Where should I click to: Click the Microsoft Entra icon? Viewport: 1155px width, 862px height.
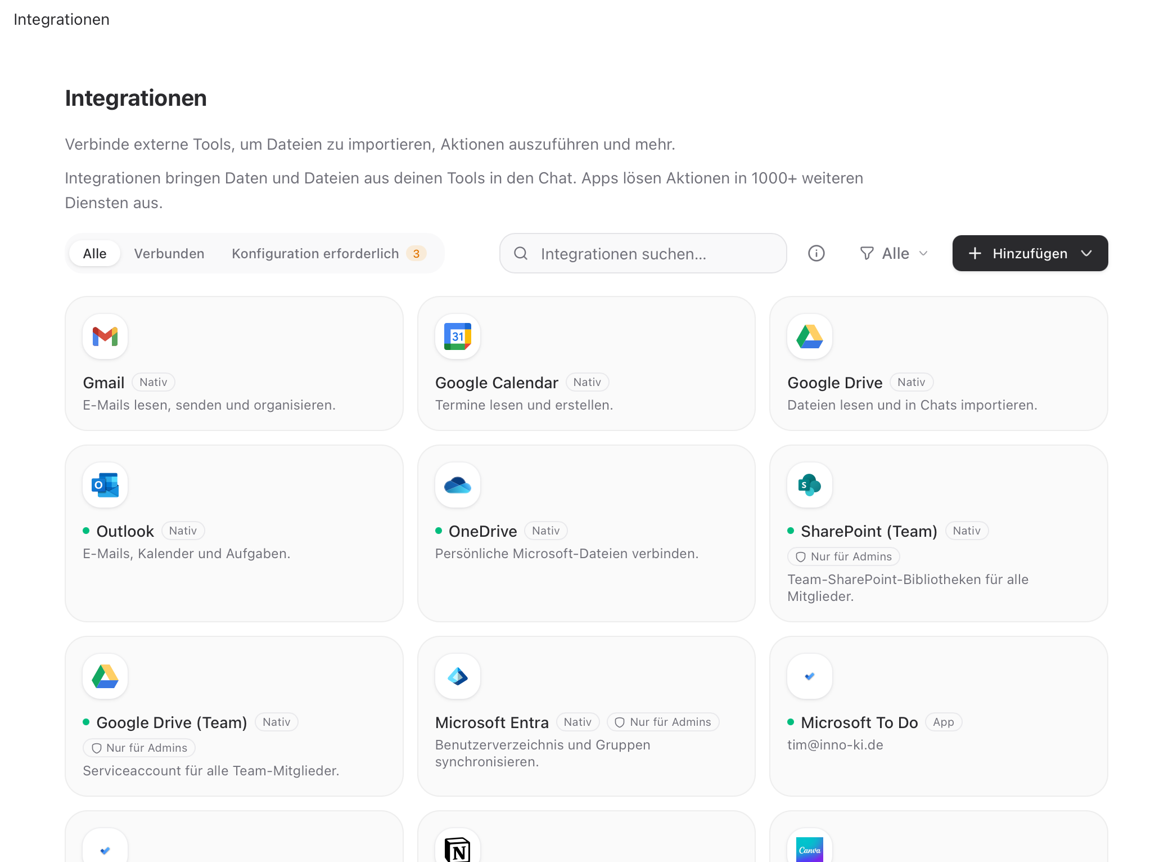pyautogui.click(x=458, y=676)
